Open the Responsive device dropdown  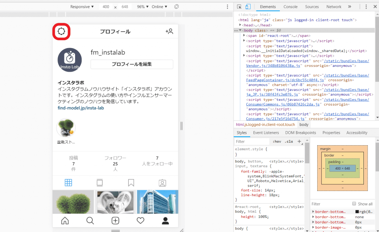click(x=82, y=7)
